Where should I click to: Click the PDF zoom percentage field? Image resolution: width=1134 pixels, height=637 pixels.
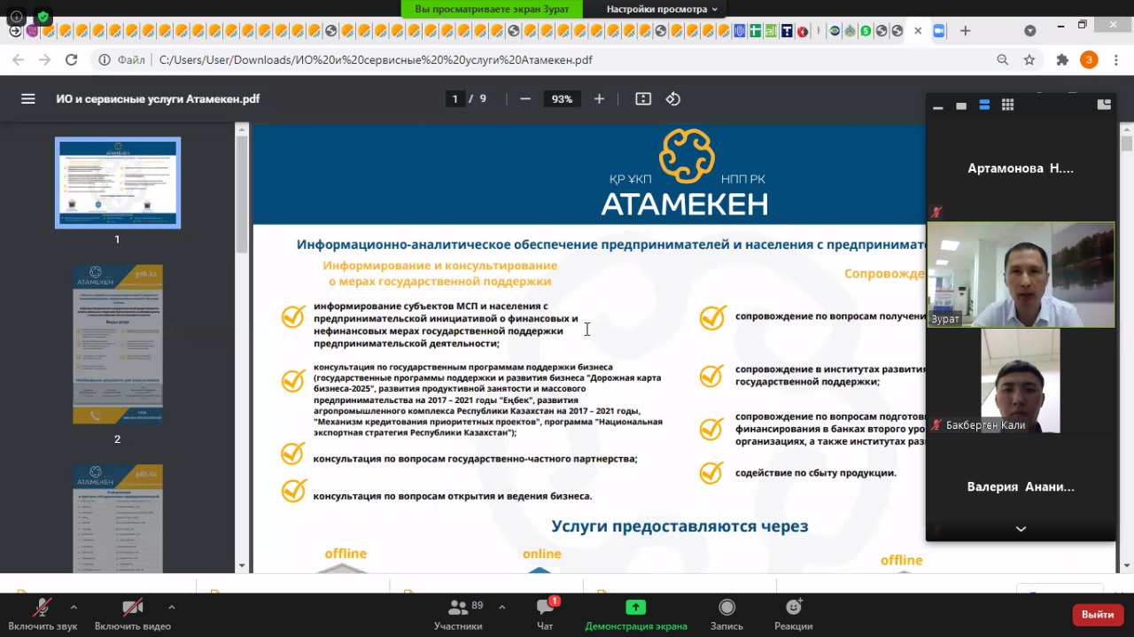[562, 99]
